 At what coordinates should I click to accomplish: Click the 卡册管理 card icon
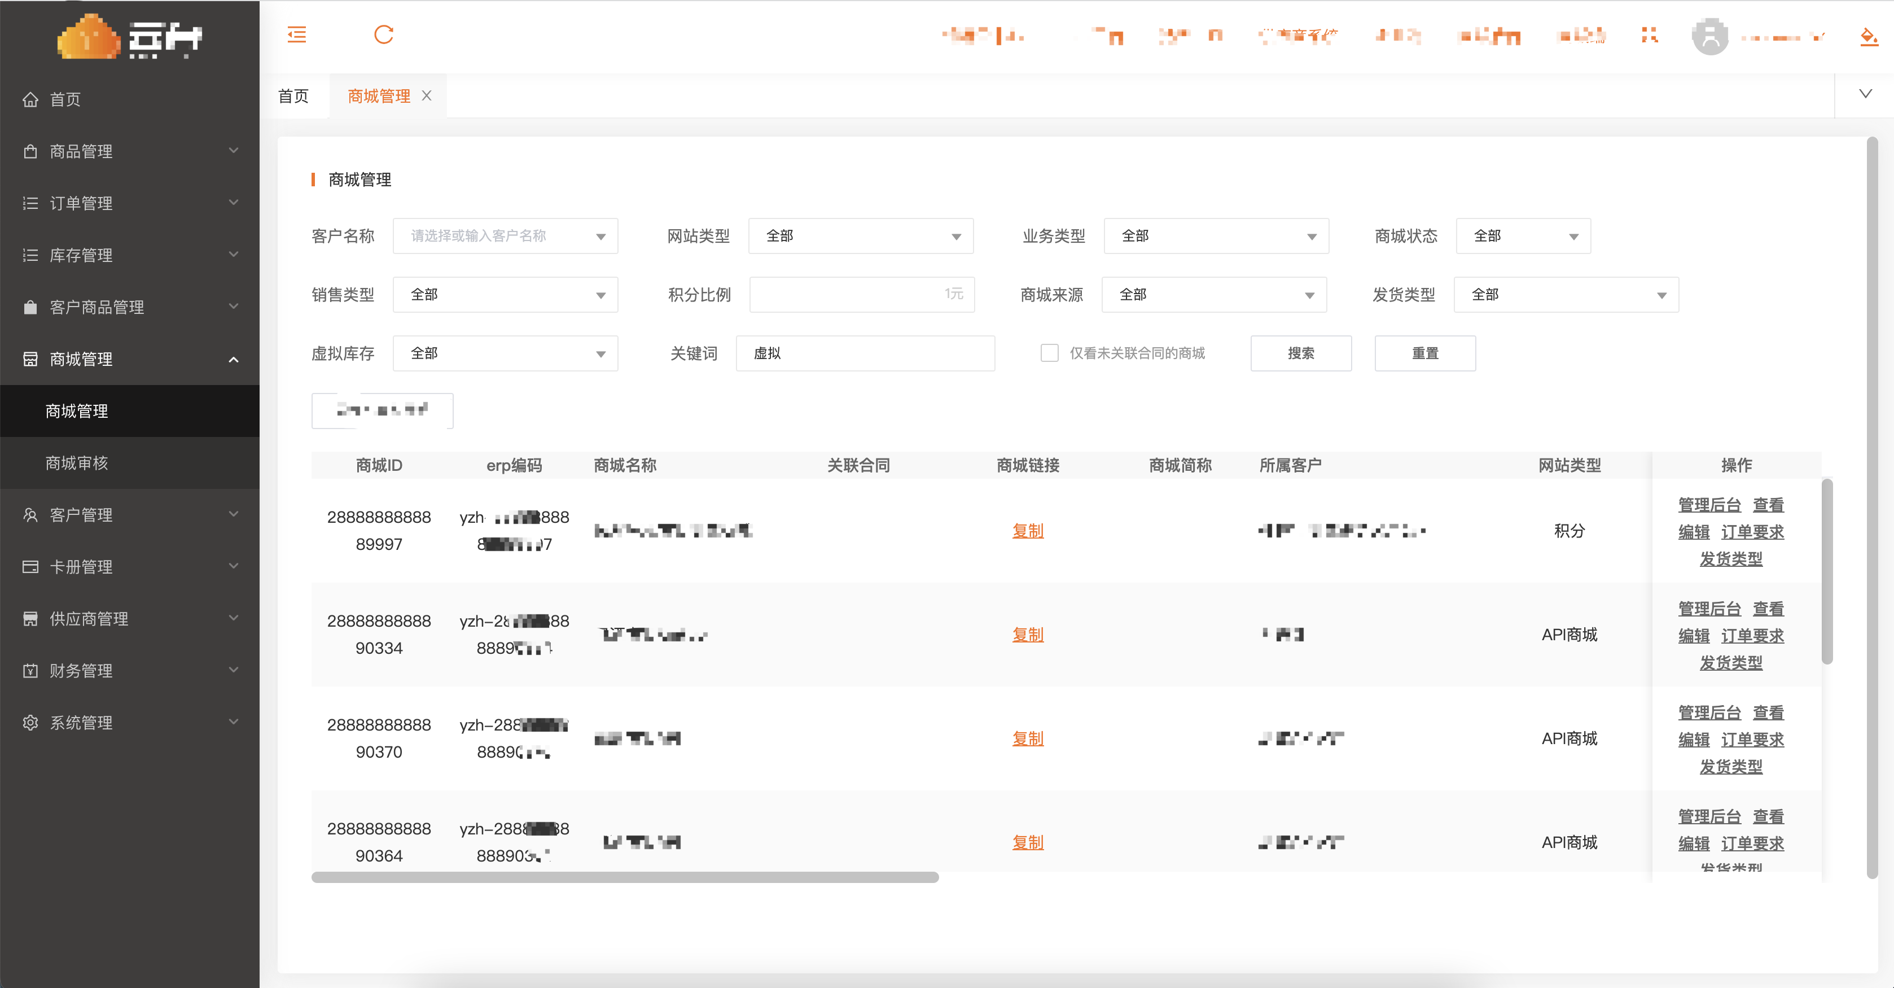tap(30, 566)
